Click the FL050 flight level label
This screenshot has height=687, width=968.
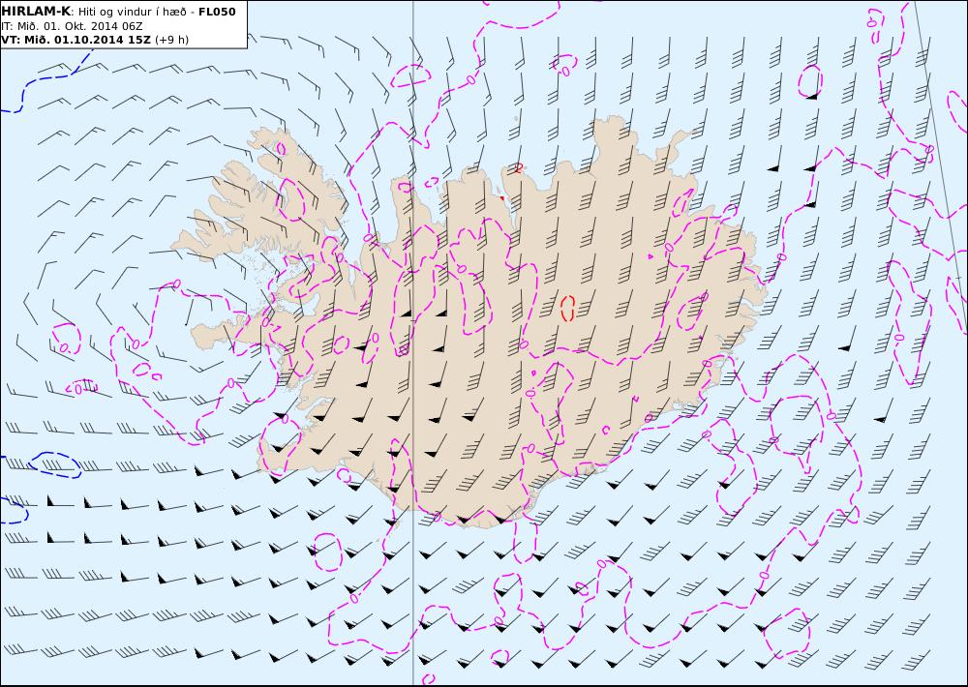click(217, 12)
